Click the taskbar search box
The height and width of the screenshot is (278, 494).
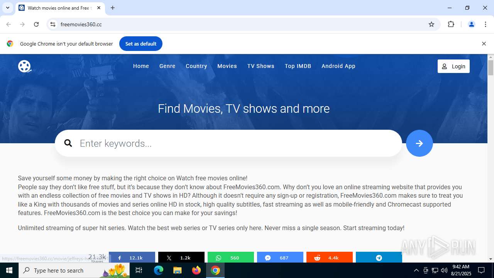(74, 270)
